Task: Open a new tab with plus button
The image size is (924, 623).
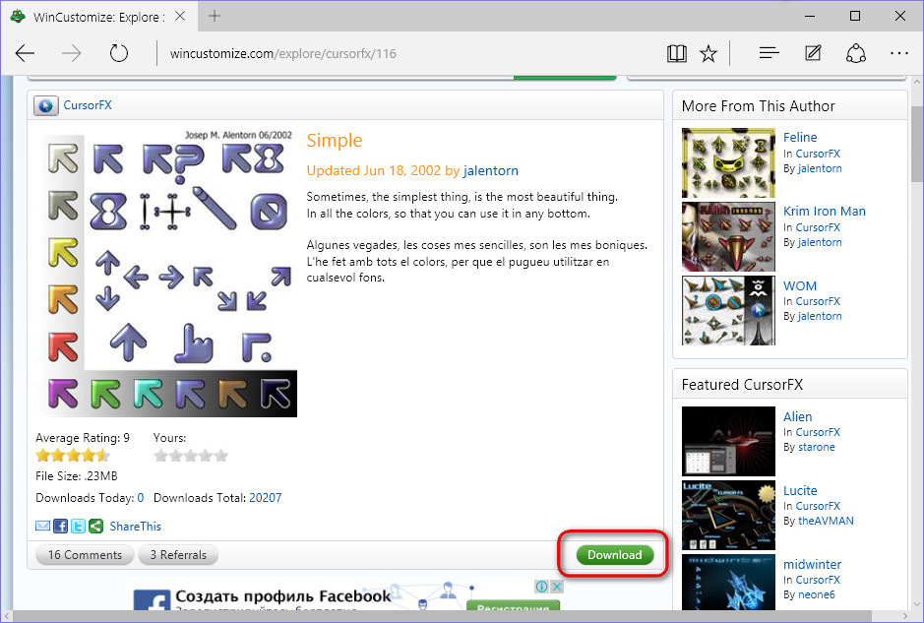Action: tap(215, 17)
